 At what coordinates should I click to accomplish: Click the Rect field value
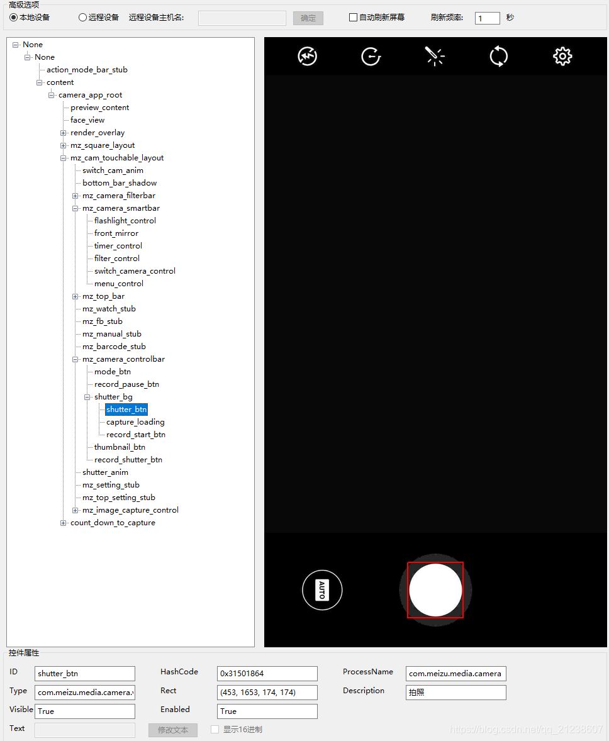pyautogui.click(x=267, y=693)
